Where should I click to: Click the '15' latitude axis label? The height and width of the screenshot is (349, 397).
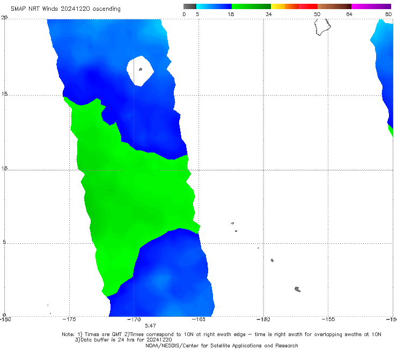click(4, 94)
